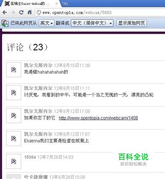165x179 pixels.
Task: Click the avatar of the 17:07 comment
Action: (14, 139)
